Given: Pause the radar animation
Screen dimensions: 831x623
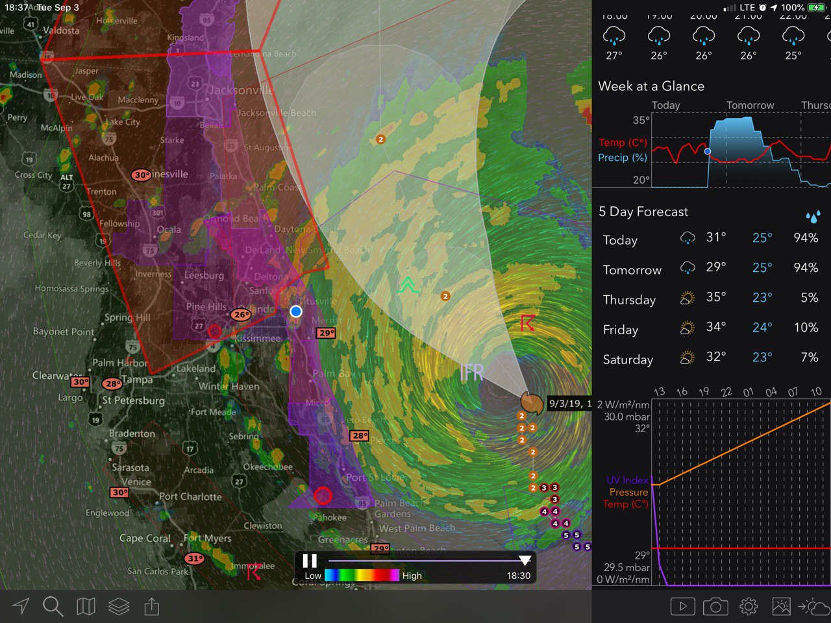Looking at the screenshot, I should click(x=310, y=561).
